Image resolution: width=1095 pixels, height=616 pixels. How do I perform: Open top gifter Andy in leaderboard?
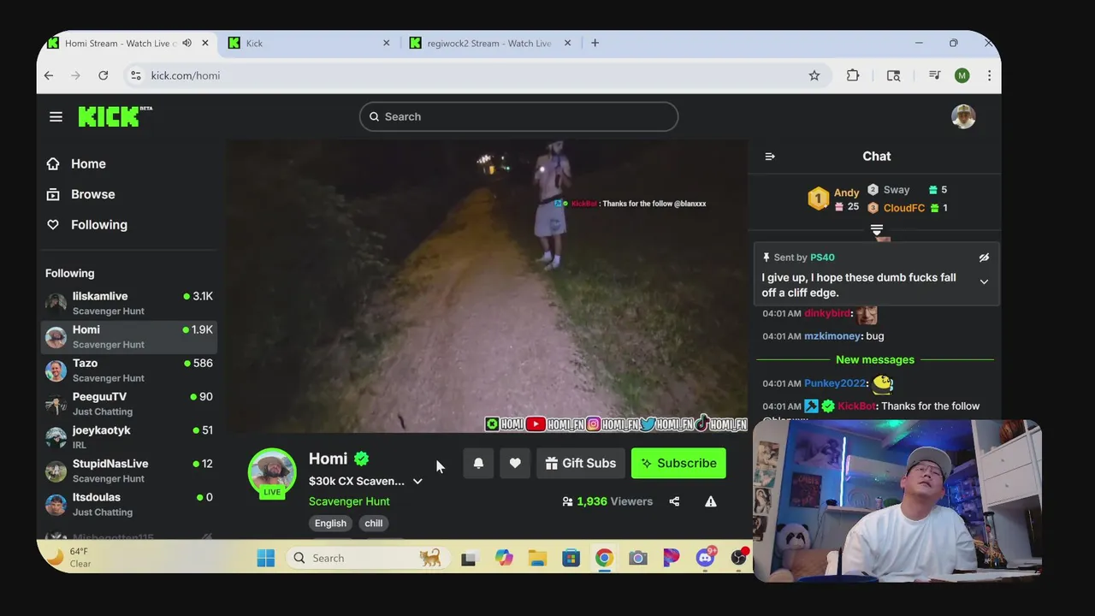846,192
